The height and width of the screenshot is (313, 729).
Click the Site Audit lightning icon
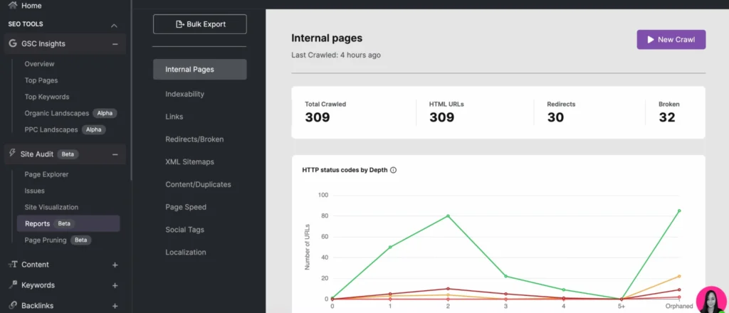(x=13, y=154)
